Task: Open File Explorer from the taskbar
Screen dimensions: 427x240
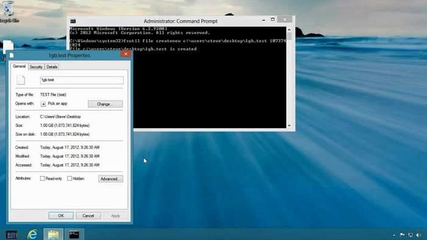Action: click(54, 235)
